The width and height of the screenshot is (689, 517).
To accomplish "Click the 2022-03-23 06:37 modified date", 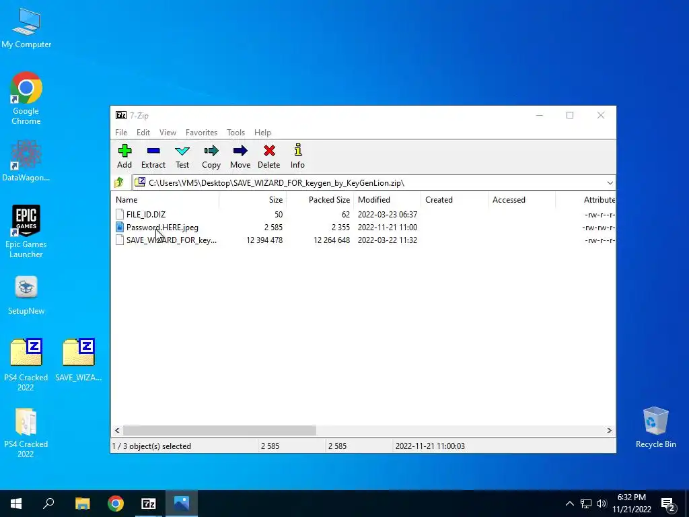I will point(387,215).
